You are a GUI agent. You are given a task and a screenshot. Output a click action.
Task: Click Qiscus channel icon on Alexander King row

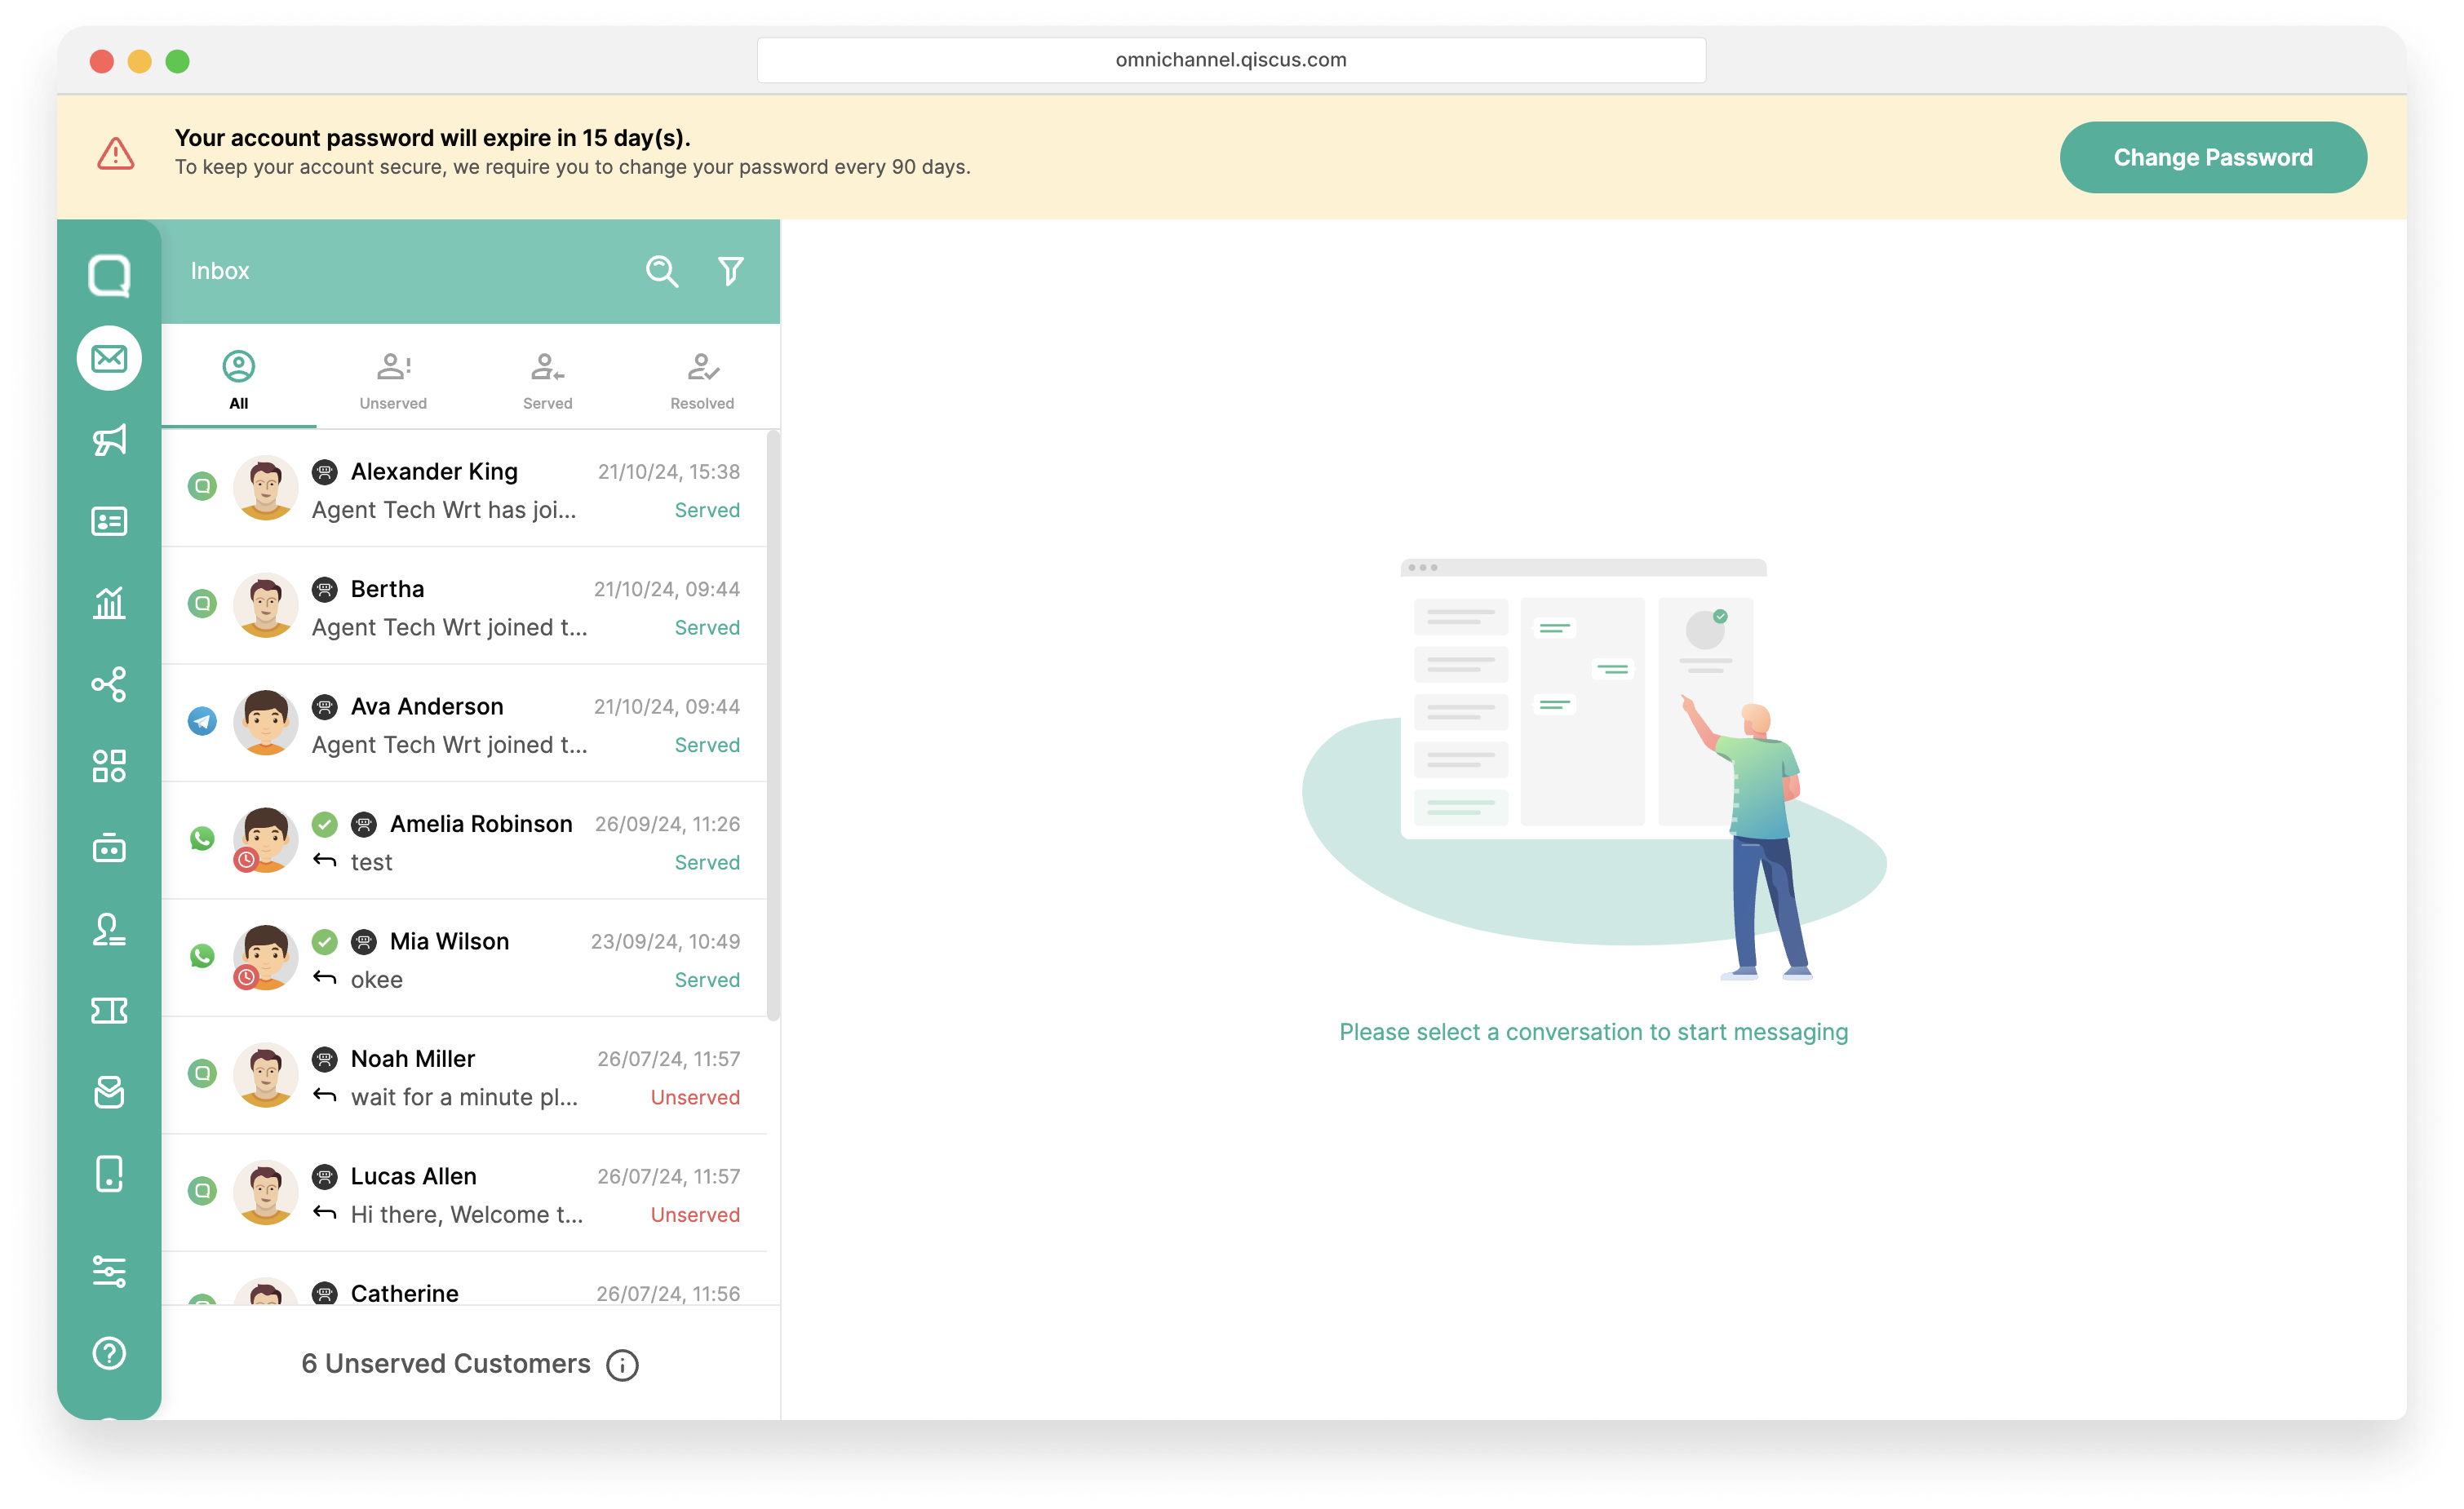click(x=202, y=486)
